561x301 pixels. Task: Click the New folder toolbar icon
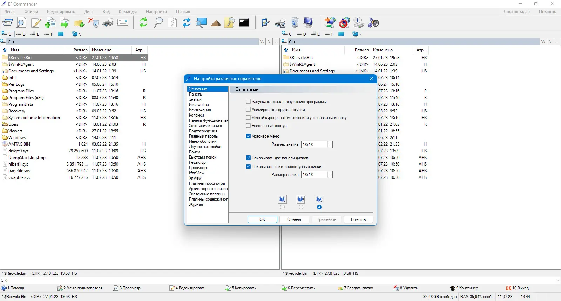[79, 23]
